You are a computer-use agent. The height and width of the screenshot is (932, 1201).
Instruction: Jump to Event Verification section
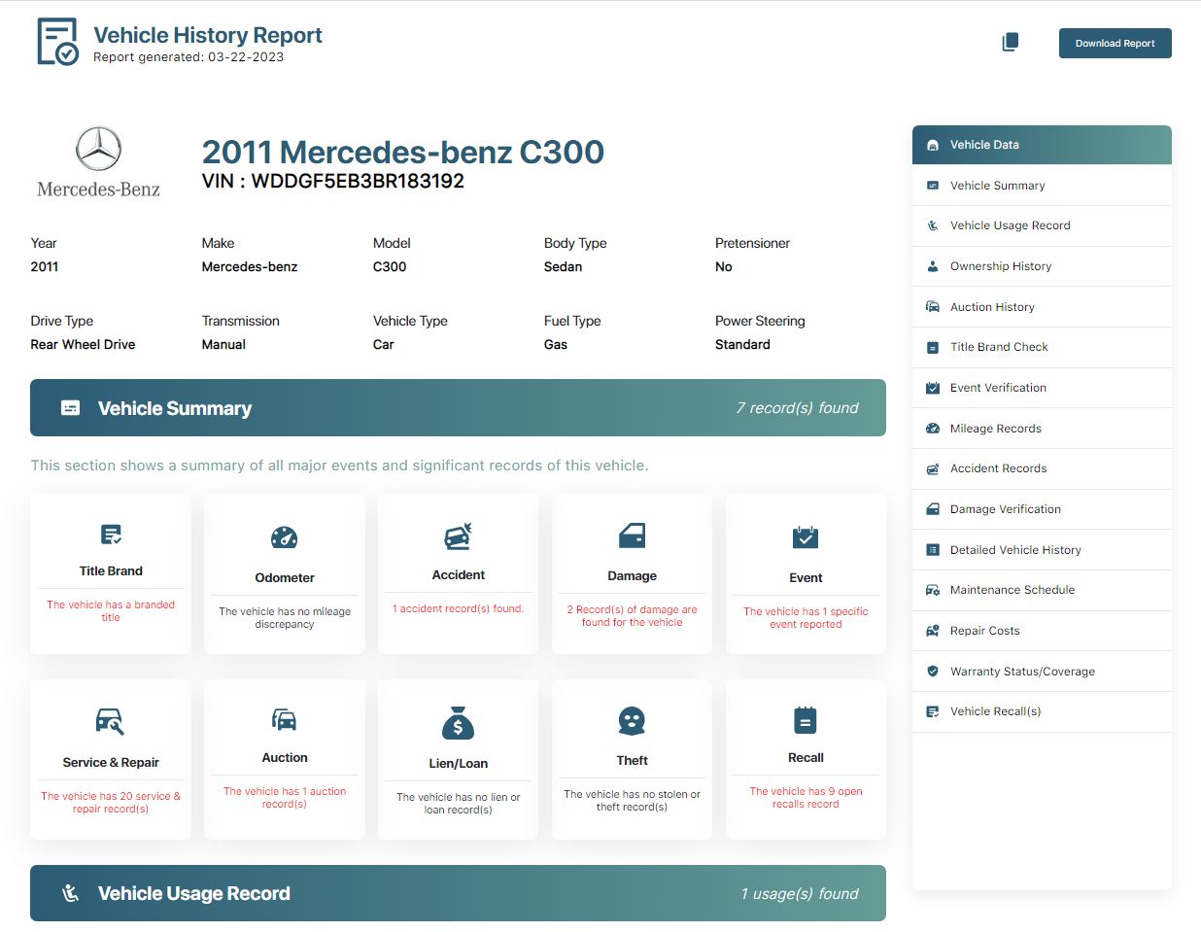coord(1042,388)
